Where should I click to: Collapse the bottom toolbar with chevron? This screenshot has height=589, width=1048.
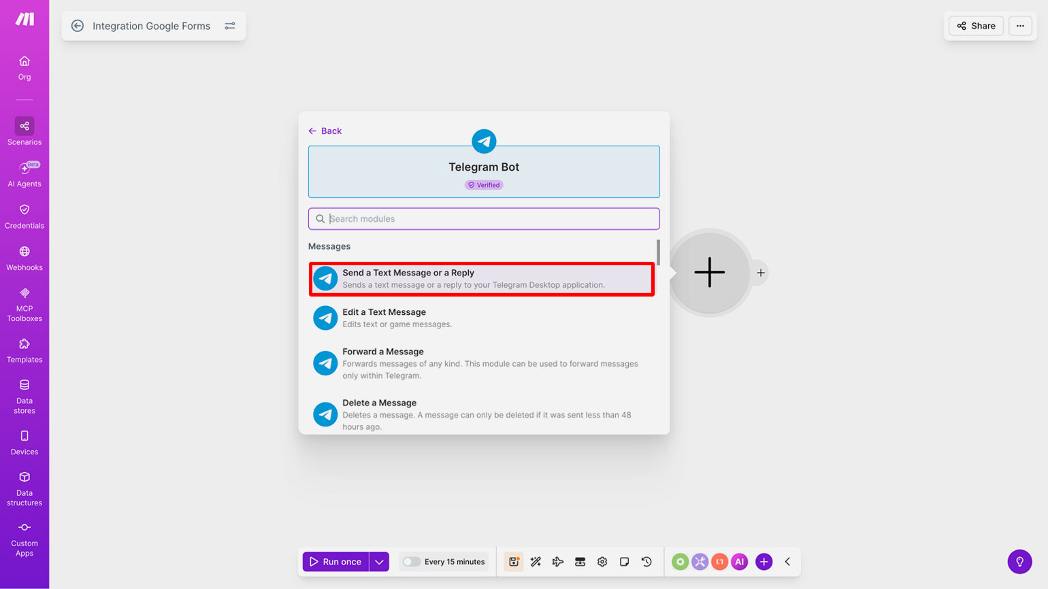coord(787,562)
